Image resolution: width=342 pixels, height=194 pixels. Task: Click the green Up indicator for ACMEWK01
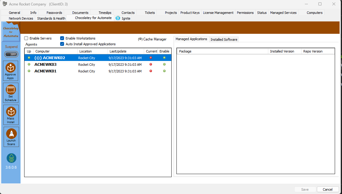(x=29, y=71)
